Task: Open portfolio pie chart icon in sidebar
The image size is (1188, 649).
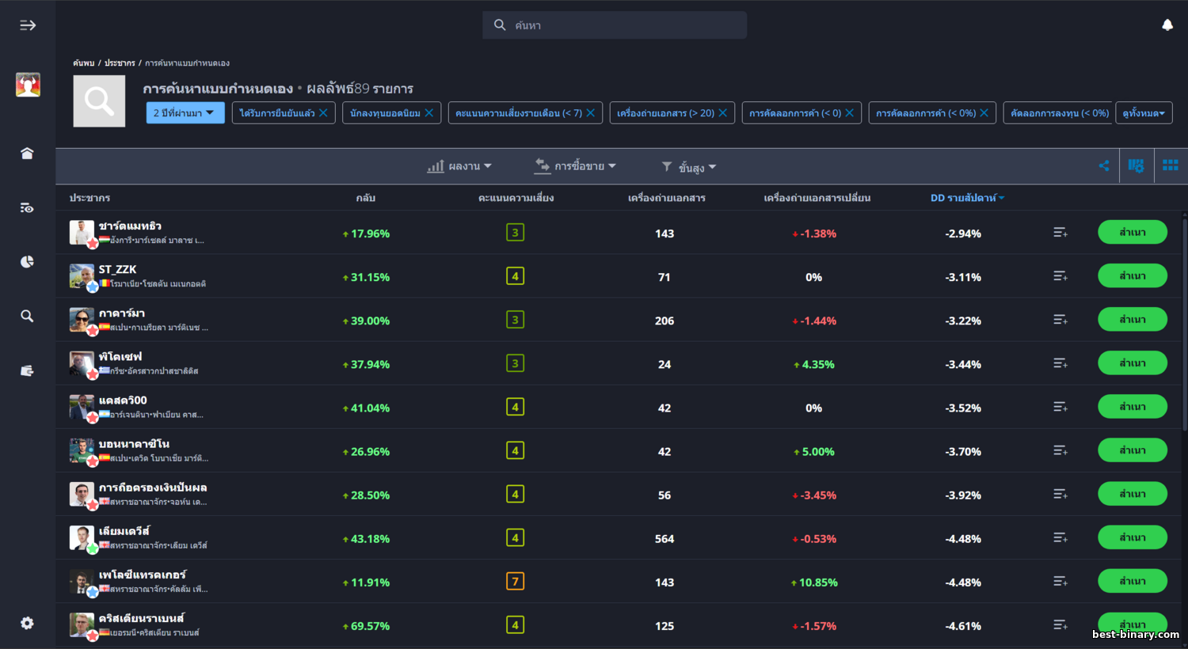Action: pyautogui.click(x=27, y=262)
